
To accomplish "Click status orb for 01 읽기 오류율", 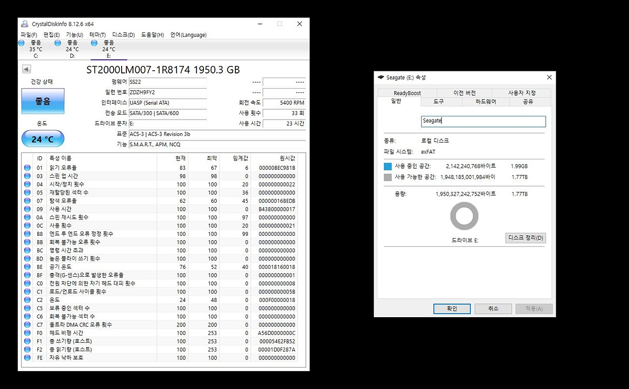I will click(x=27, y=168).
